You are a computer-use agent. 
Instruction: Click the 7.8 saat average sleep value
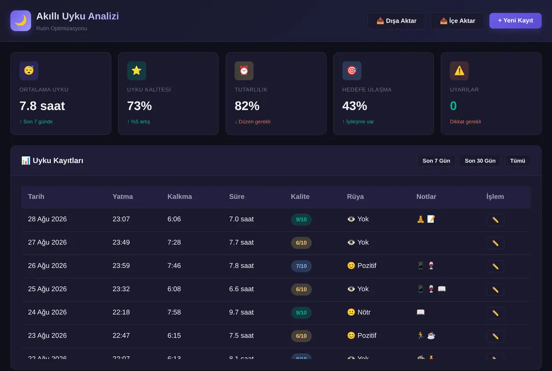coord(42,106)
